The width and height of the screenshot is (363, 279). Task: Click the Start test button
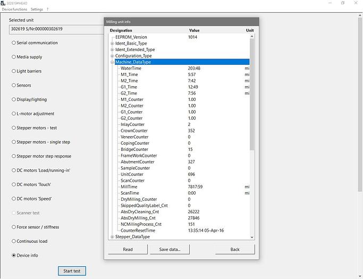72,271
